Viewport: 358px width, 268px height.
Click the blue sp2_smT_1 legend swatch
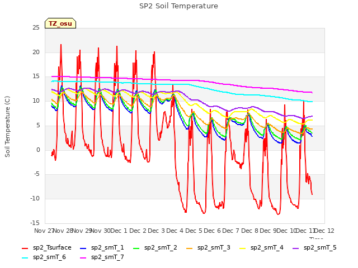tap(83, 248)
